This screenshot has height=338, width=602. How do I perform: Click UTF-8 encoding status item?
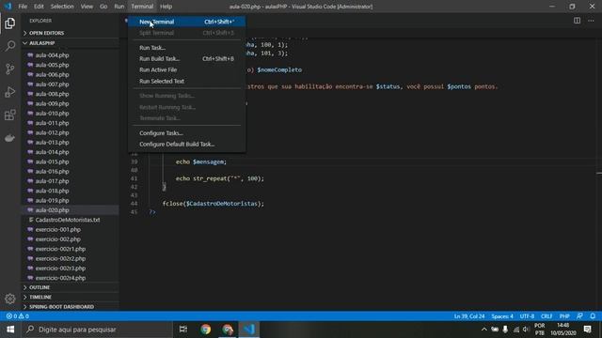pos(527,316)
